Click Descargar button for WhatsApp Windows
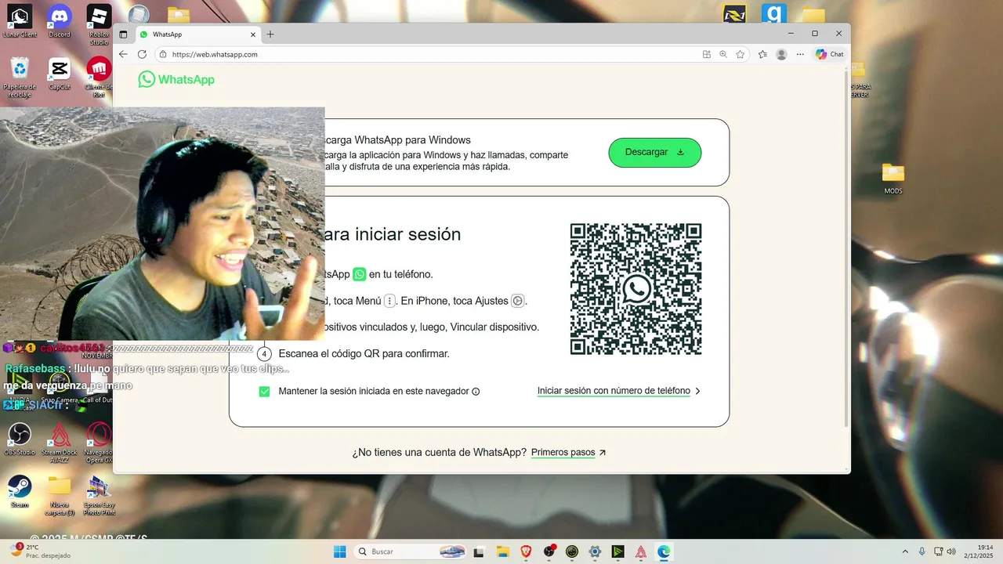 pyautogui.click(x=654, y=152)
